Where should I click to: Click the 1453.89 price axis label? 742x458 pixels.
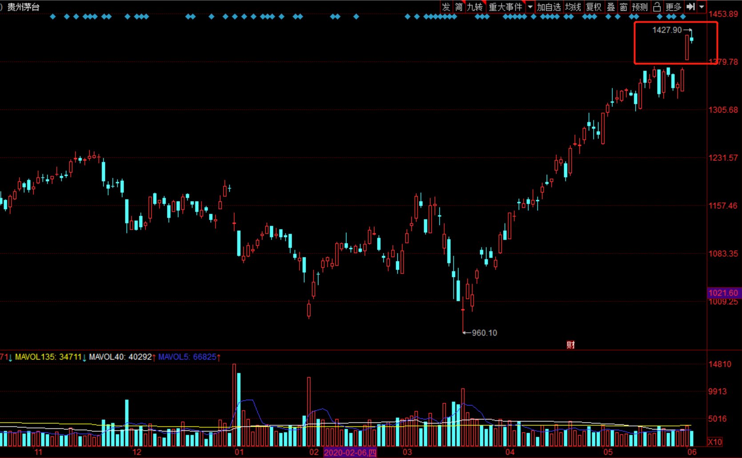[723, 14]
